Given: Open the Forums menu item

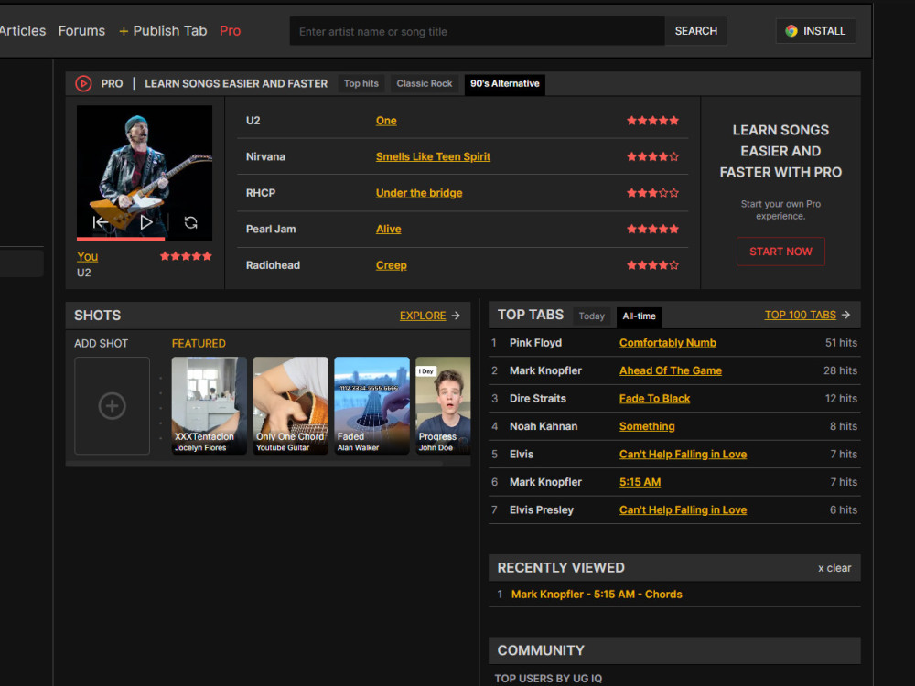Looking at the screenshot, I should pyautogui.click(x=81, y=31).
